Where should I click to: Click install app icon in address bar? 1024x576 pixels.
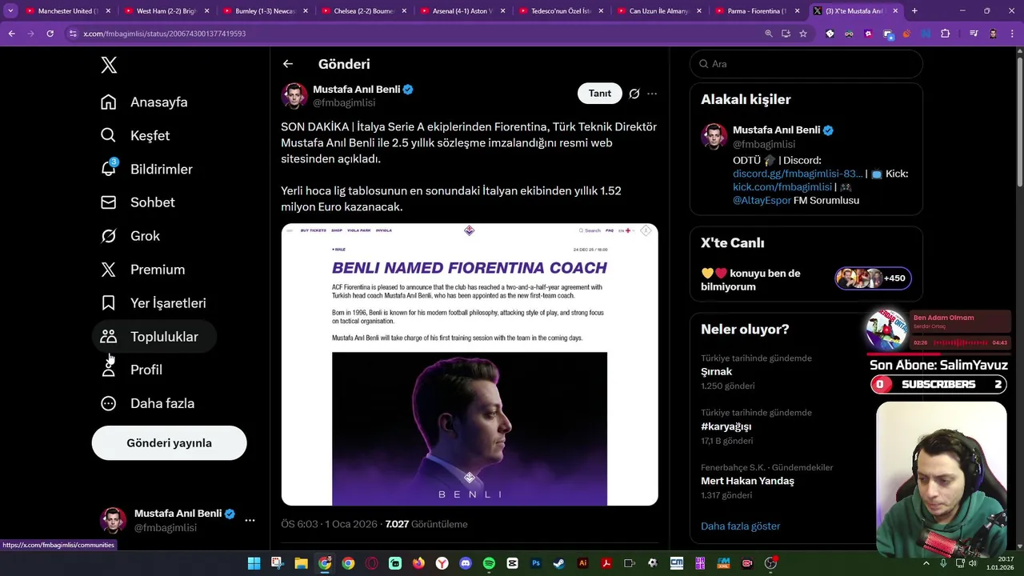pos(786,34)
